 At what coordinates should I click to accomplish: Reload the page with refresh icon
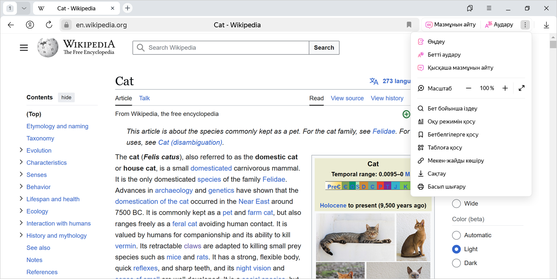click(49, 25)
